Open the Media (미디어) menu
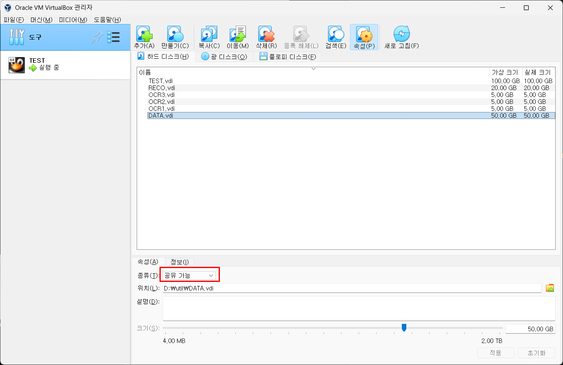This screenshot has height=365, width=563. coord(73,20)
